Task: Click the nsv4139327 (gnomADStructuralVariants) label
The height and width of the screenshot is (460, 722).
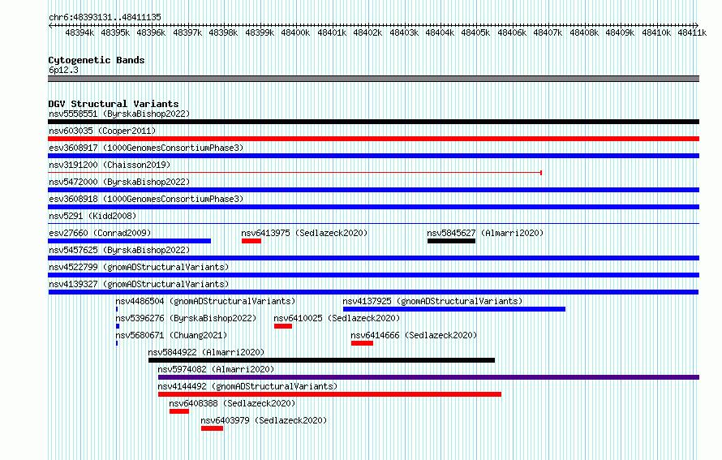Action: pyautogui.click(x=139, y=284)
